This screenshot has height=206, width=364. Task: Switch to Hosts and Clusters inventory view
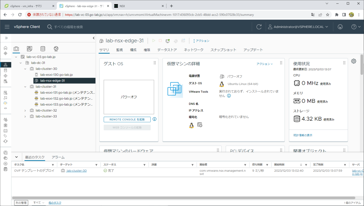click(x=16, y=49)
